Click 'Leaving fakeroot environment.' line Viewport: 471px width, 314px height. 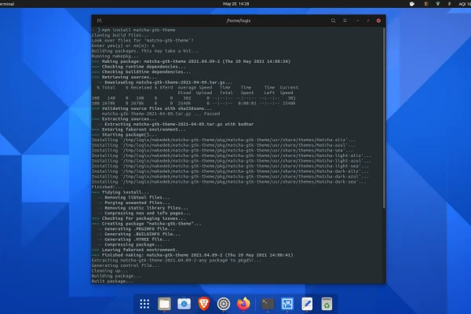point(135,250)
